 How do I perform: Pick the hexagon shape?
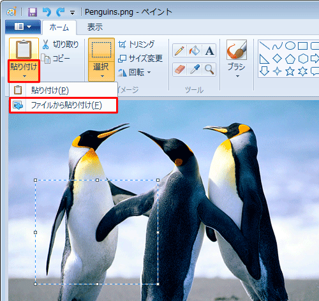pyautogui.click(x=303, y=59)
